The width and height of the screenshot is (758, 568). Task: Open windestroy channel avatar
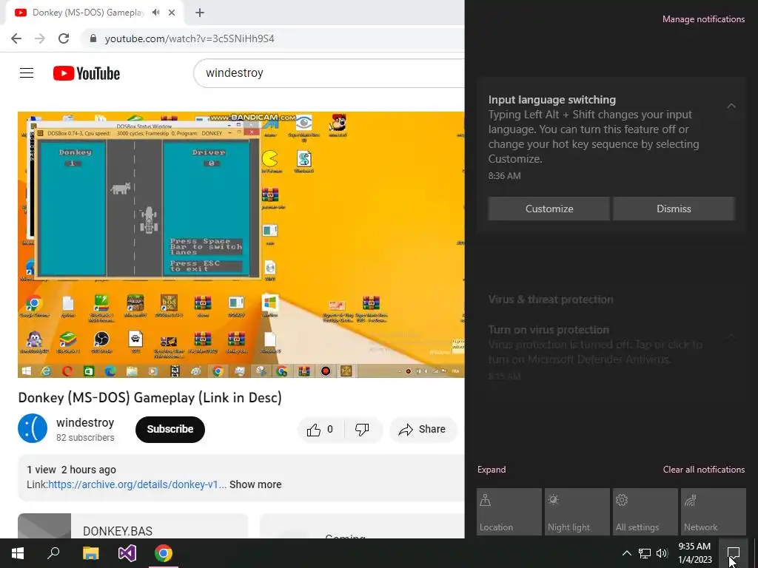(x=33, y=428)
